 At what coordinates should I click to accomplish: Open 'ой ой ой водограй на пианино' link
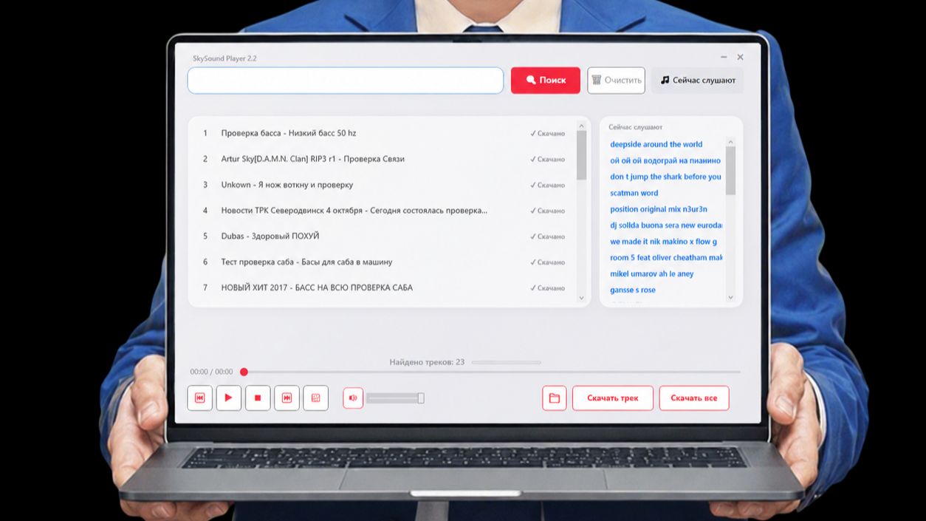[x=665, y=160]
